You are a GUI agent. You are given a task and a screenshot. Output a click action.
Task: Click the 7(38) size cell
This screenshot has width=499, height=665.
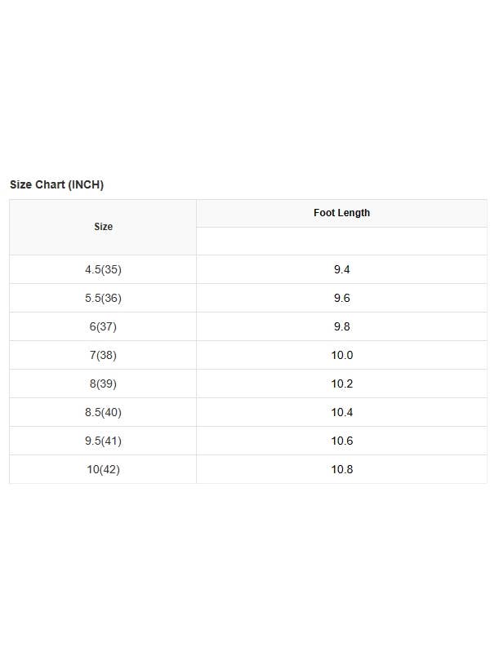coord(103,355)
